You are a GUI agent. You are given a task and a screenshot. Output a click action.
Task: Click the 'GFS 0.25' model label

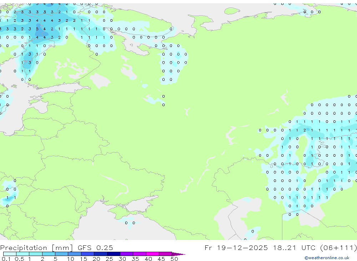pos(95,247)
